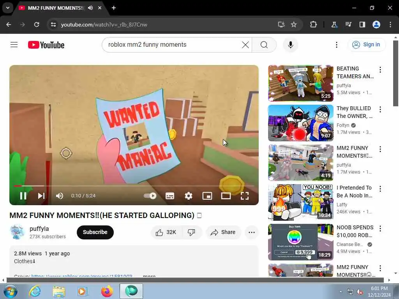This screenshot has height=299, width=399.
Task: Bookmark this page with star
Action: (x=294, y=25)
